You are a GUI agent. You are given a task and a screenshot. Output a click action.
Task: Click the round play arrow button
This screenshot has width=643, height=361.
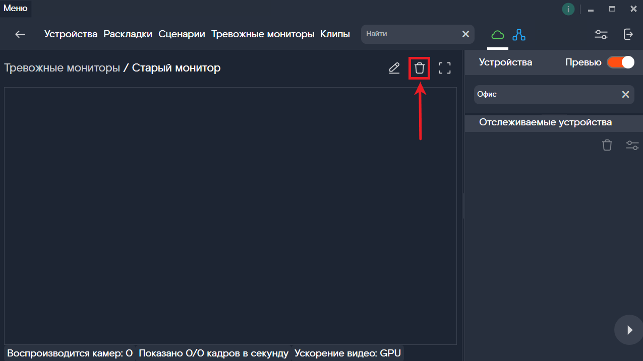point(629,330)
